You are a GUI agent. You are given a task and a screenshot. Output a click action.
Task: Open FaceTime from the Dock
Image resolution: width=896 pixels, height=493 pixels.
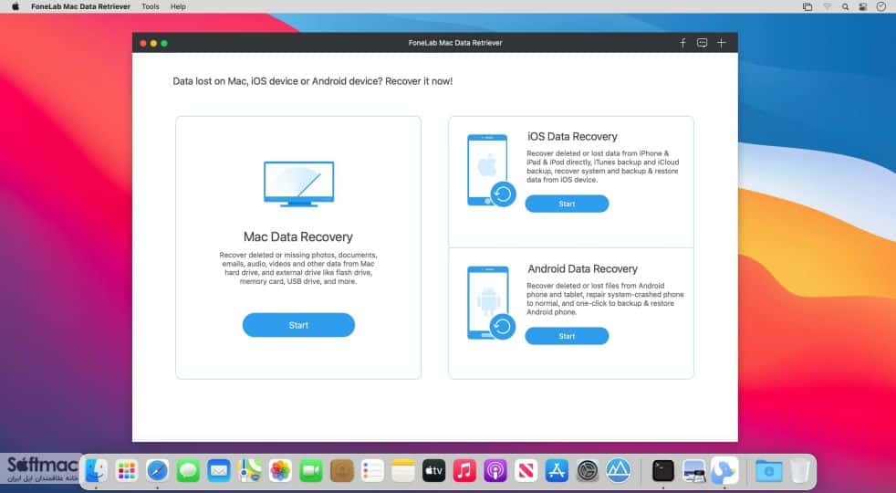(311, 471)
